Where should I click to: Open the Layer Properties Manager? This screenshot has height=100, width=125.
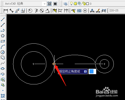[65, 4]
